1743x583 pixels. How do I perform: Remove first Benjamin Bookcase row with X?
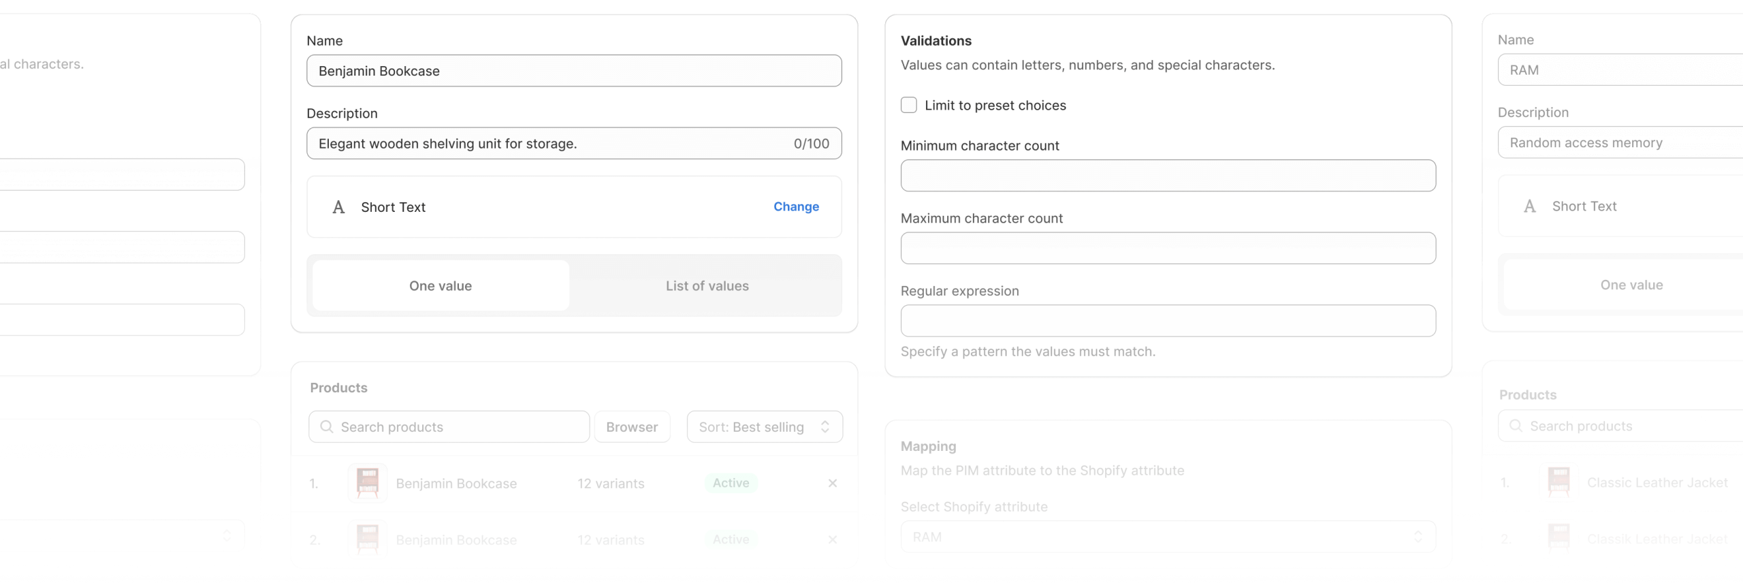(x=832, y=484)
